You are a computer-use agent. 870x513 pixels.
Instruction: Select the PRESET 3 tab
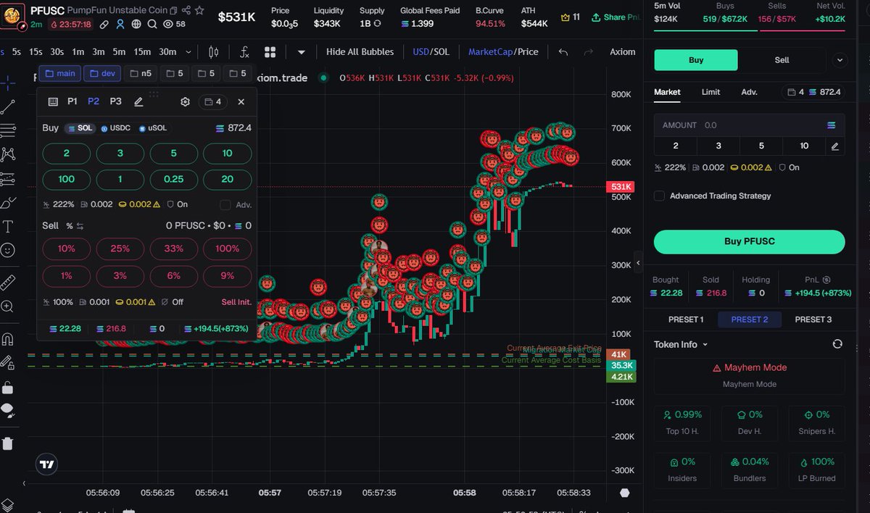(x=813, y=320)
